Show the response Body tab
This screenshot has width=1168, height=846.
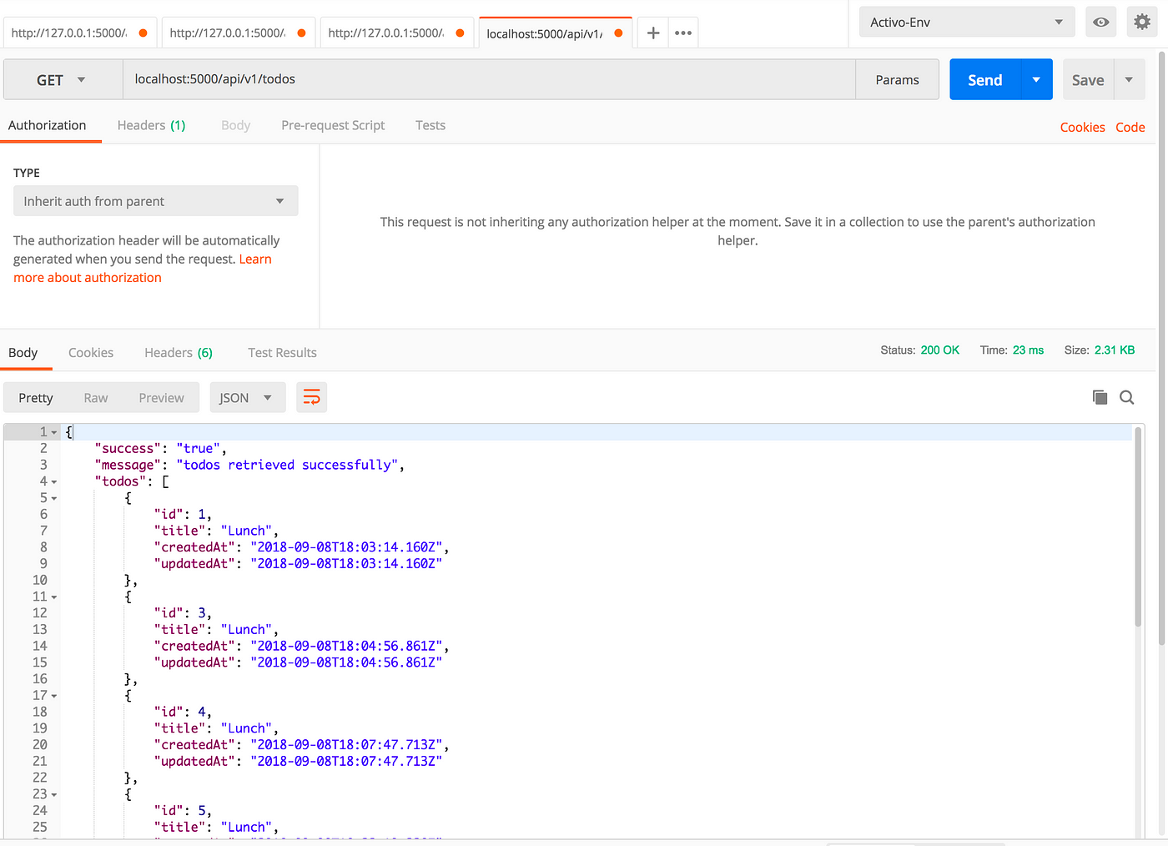[23, 352]
